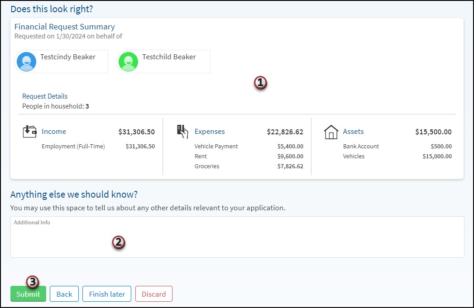Click the Rent row label
The width and height of the screenshot is (474, 308).
pos(201,156)
